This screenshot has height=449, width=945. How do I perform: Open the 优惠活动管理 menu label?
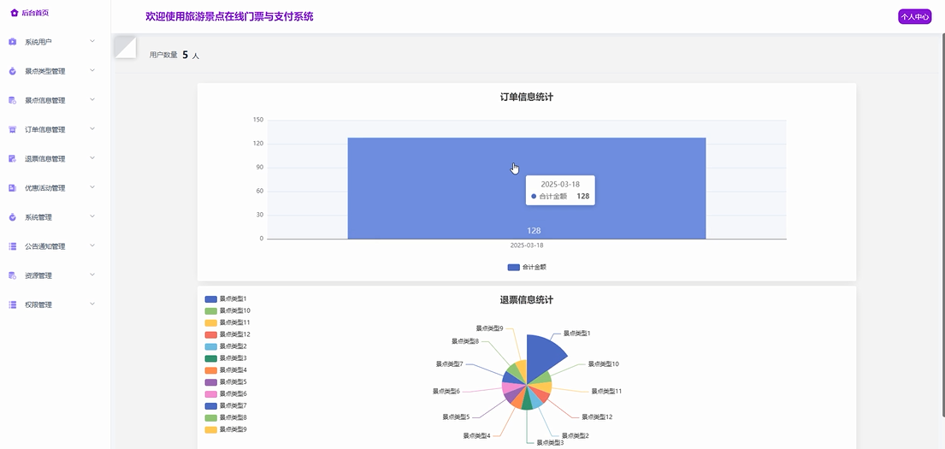pyautogui.click(x=44, y=188)
